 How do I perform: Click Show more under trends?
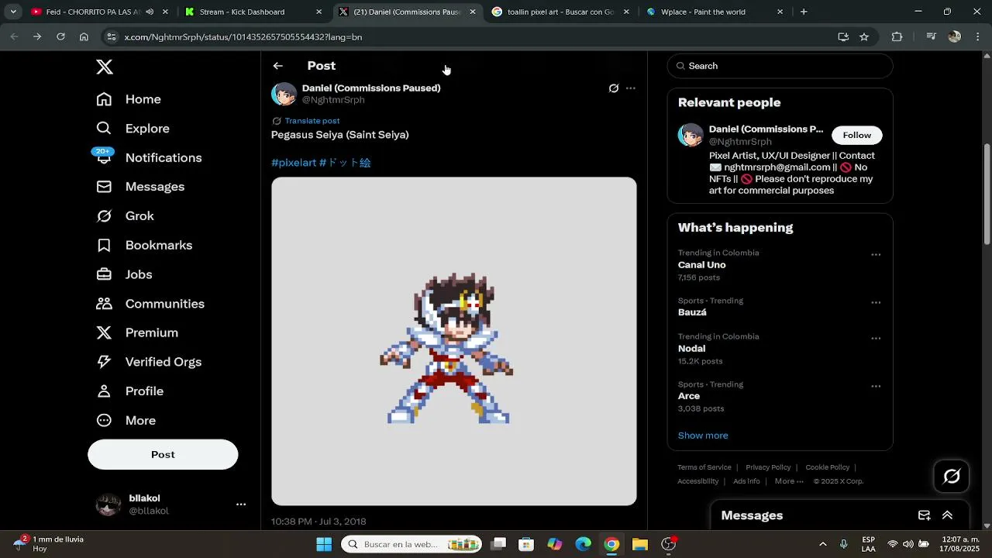pos(703,436)
